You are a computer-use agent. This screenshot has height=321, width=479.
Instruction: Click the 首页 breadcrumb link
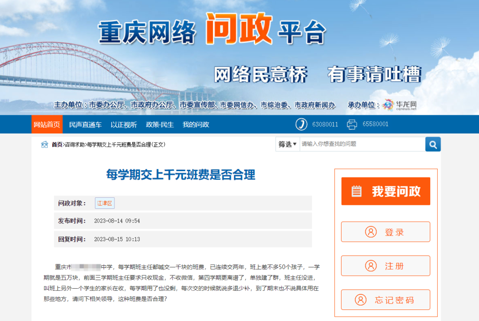point(57,145)
